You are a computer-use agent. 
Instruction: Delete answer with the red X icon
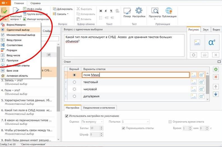click(216, 77)
